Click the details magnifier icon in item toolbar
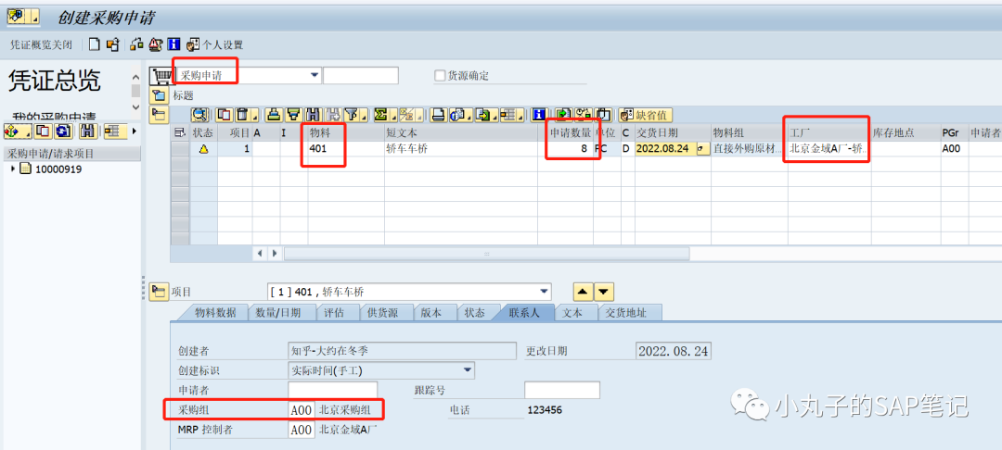The width and height of the screenshot is (1002, 450). pos(199,115)
